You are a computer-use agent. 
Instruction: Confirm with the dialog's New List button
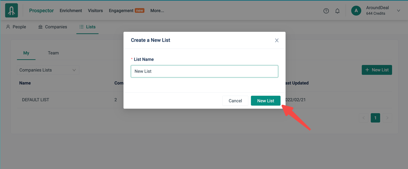[266, 101]
